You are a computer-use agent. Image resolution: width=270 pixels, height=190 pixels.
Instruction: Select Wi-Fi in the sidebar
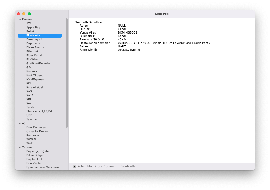(x=30, y=143)
